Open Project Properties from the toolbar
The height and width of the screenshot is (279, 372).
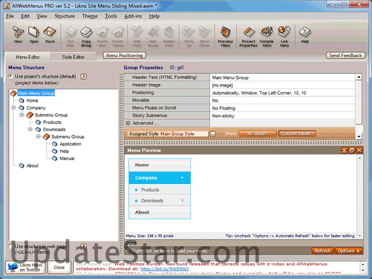(248, 37)
